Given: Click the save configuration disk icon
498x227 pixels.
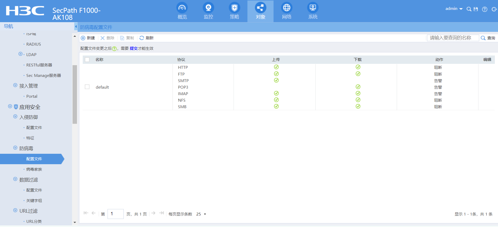Looking at the screenshot, I should pos(476,9).
